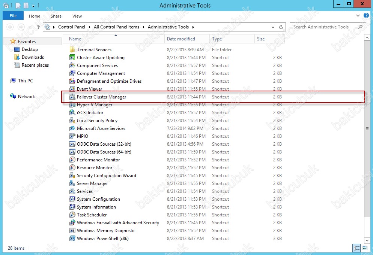This screenshot has height=255, width=373.
Task: Select Network in navigation pane
Action: coord(26,96)
